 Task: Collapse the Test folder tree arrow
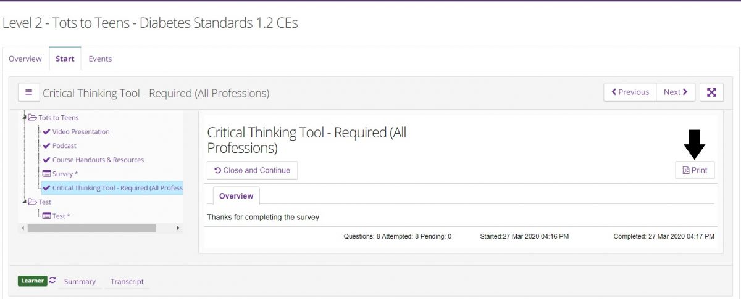pyautogui.click(x=25, y=202)
